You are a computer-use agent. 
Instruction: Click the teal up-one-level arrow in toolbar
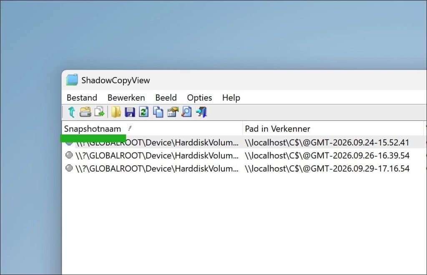click(72, 112)
